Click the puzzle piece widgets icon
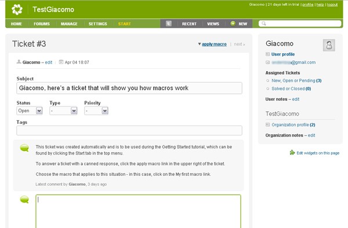The image size is (348, 228). (x=292, y=153)
